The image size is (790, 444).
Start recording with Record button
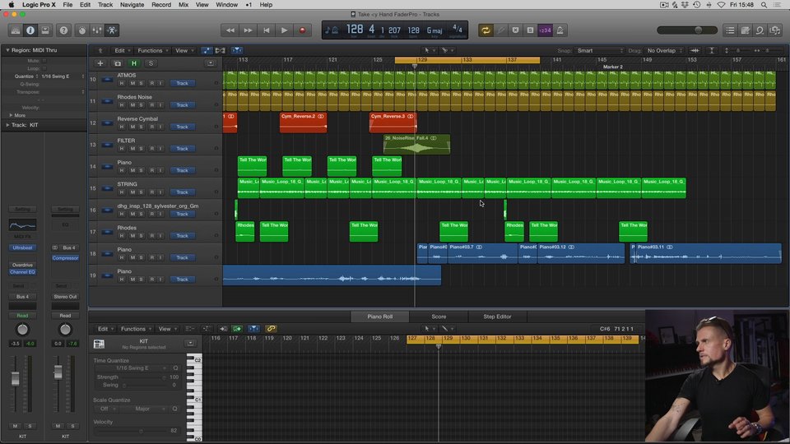click(302, 30)
